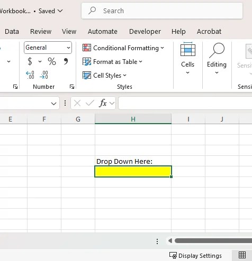
Task: Open the Saved status dropdown in title
Action: coord(51,11)
